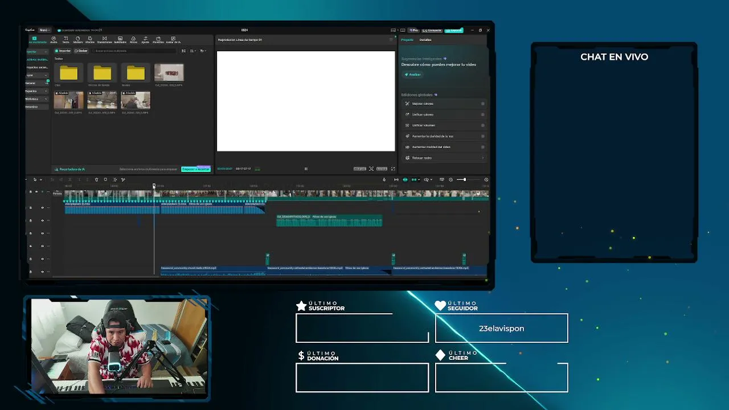Switch to the Detalles tab
Image resolution: width=729 pixels, height=410 pixels.
tap(425, 40)
